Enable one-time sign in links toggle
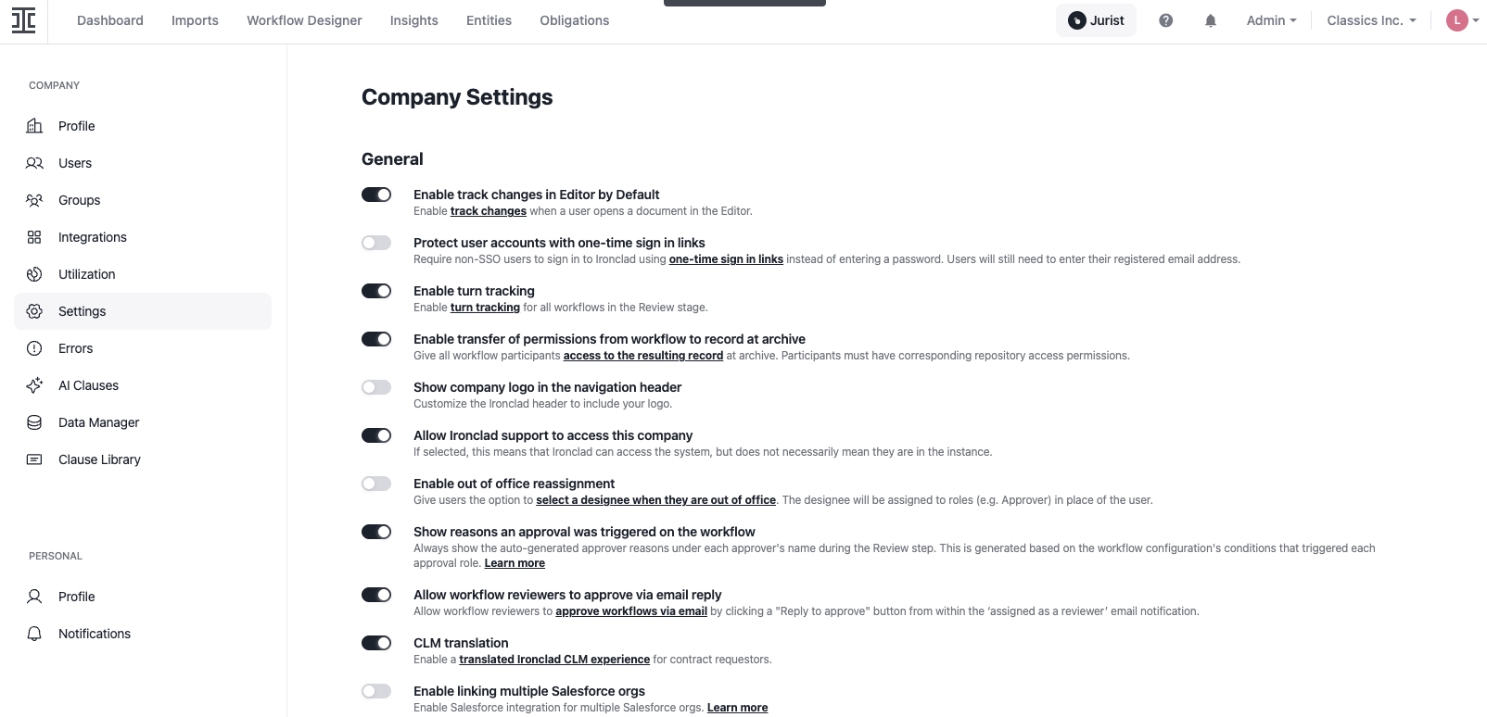The width and height of the screenshot is (1487, 717). (376, 243)
